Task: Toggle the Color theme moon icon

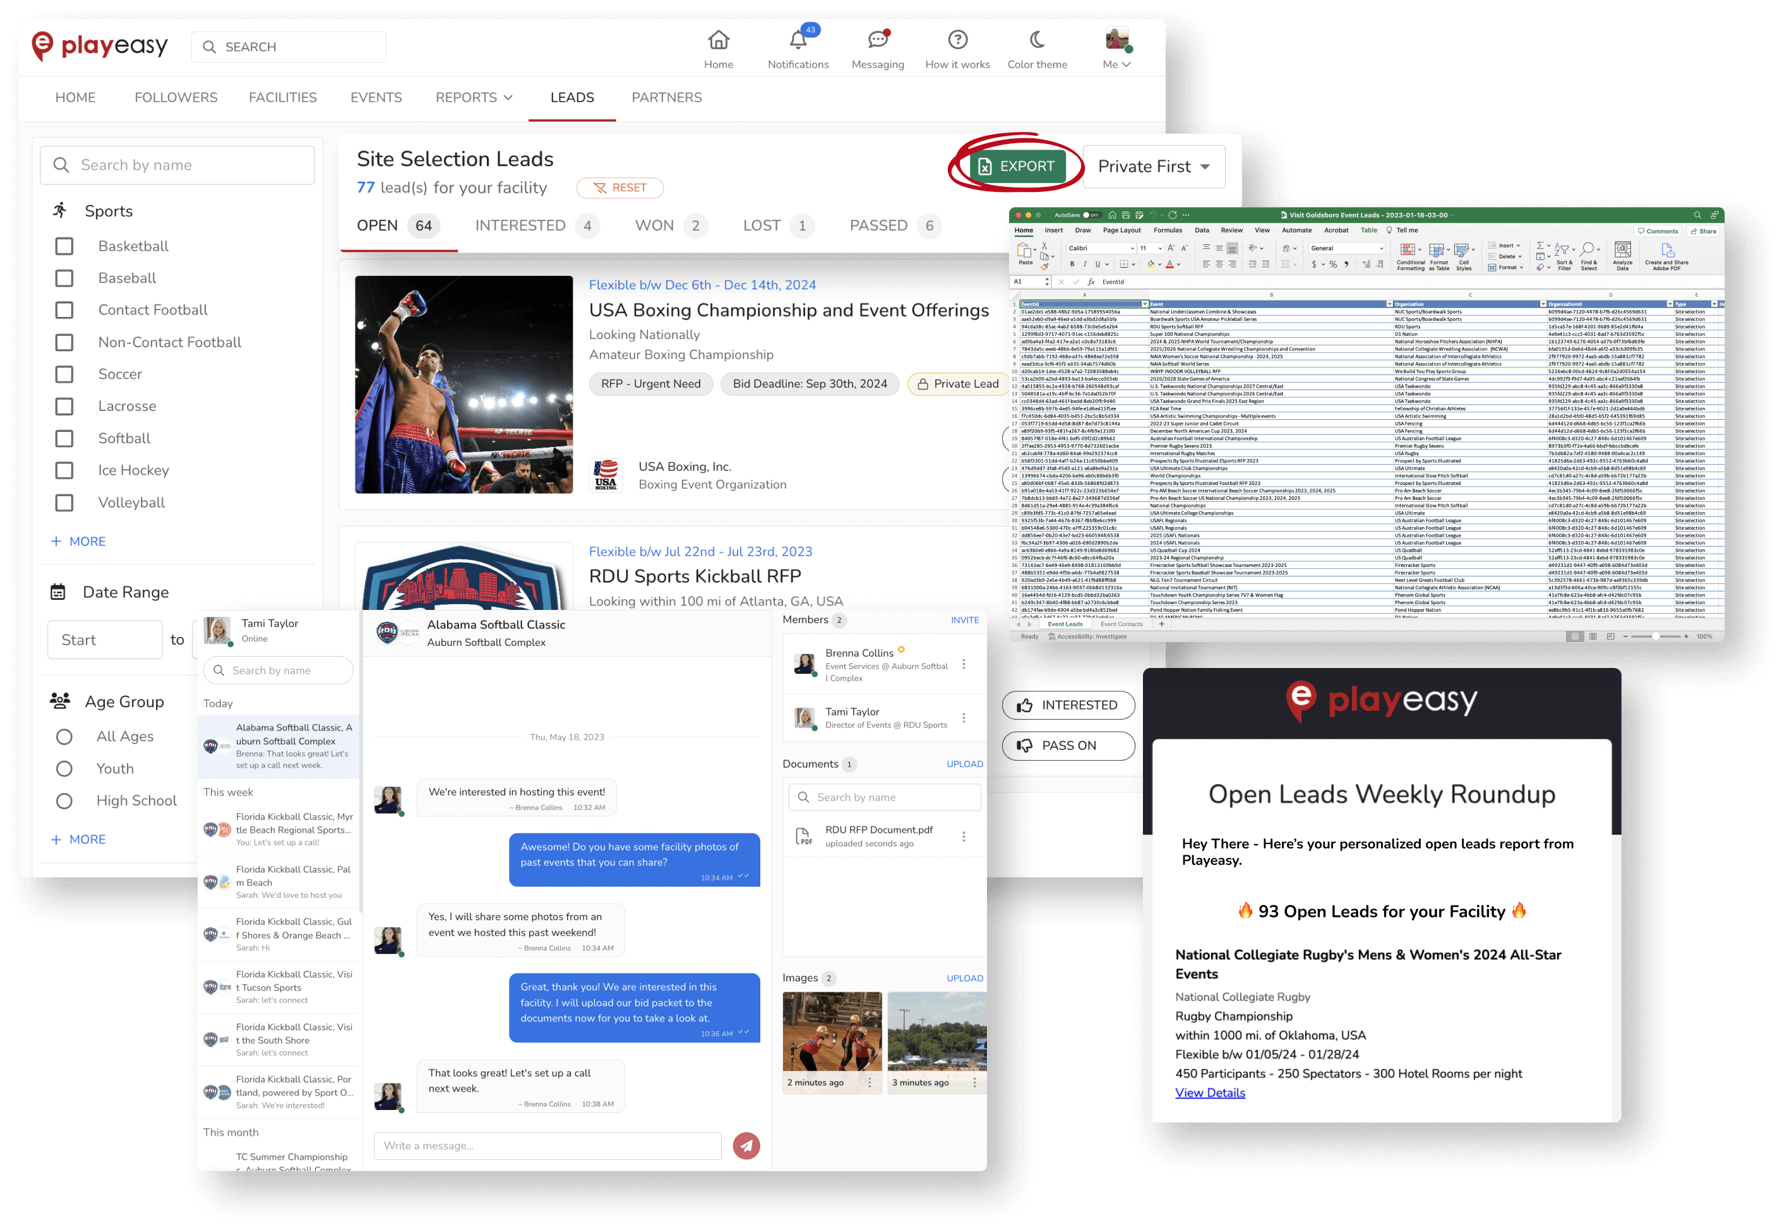Action: click(x=1038, y=39)
